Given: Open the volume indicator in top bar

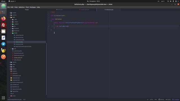Looking at the screenshot, I should [171, 1].
